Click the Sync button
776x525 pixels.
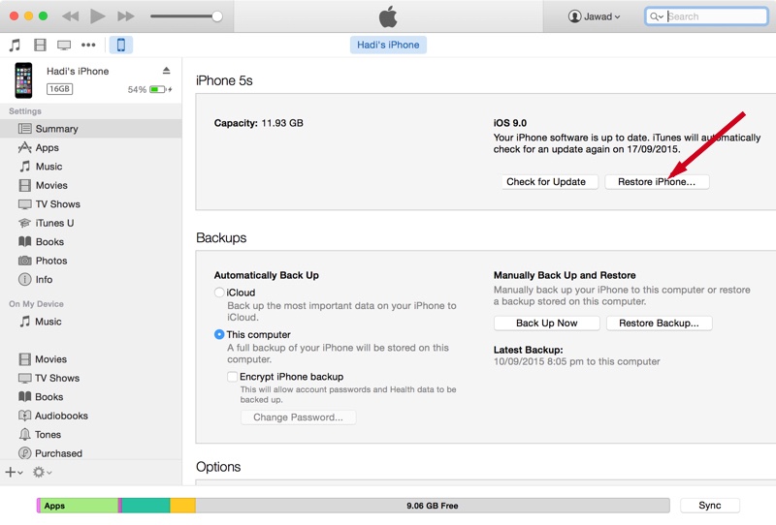click(710, 506)
